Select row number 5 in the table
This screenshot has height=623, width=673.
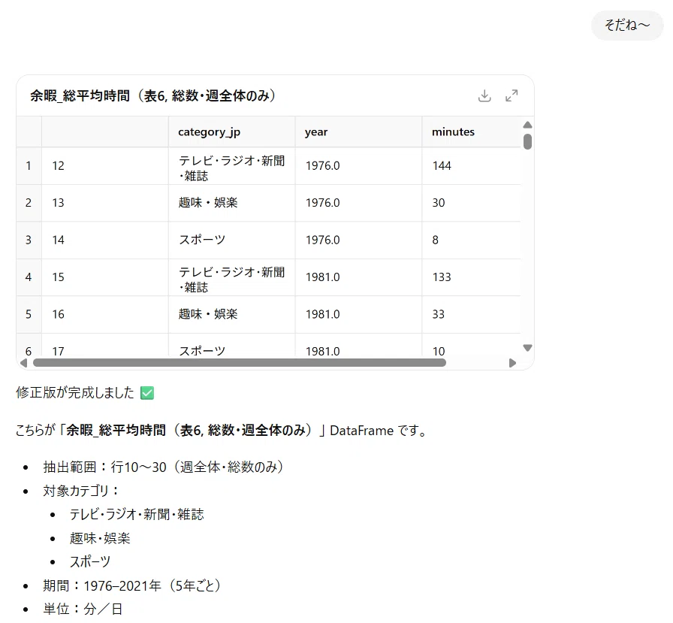click(29, 314)
